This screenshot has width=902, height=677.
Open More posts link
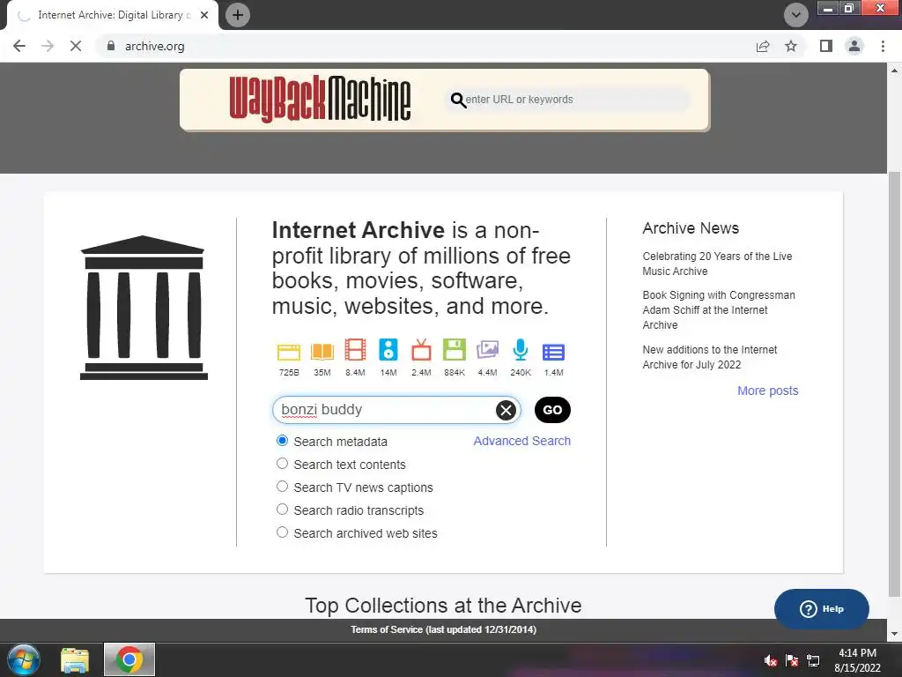768,391
